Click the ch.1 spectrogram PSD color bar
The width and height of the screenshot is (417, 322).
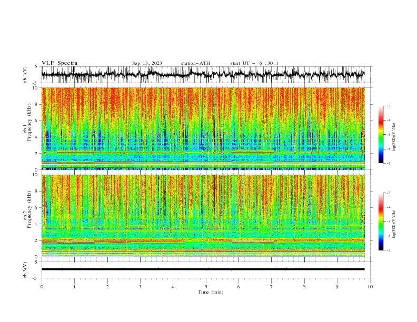coord(381,135)
